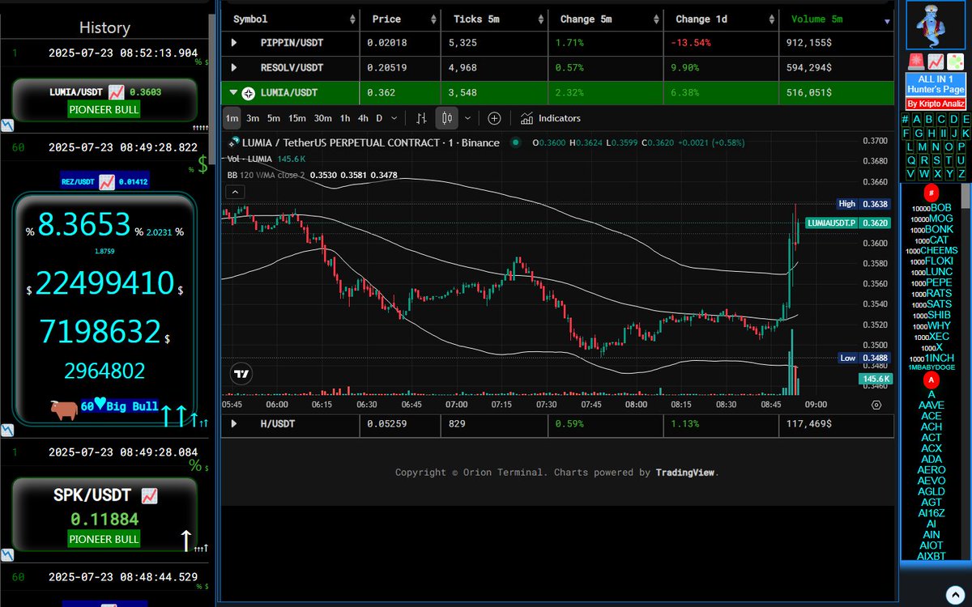972x607 pixels.
Task: Switch to the 5m timeframe
Action: click(x=274, y=118)
